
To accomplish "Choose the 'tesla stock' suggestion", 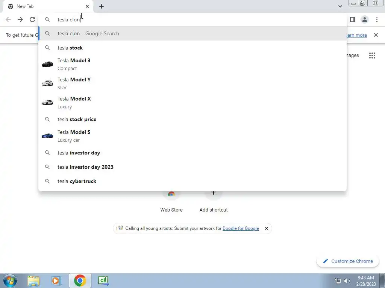I will click(x=192, y=48).
